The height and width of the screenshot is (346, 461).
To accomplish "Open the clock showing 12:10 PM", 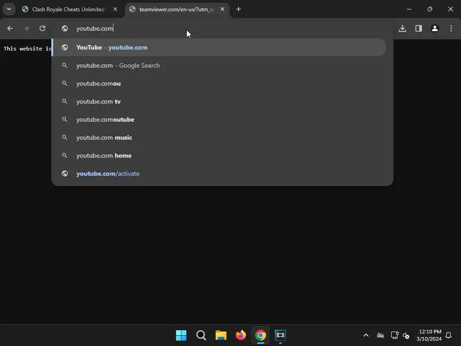I will 429,335.
